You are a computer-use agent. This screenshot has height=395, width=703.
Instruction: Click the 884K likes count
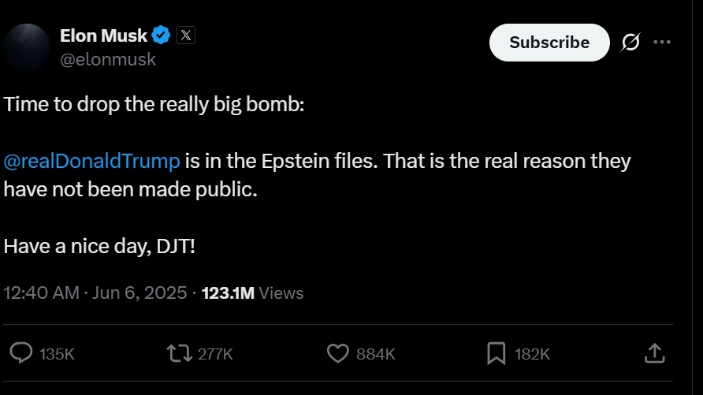(x=375, y=354)
